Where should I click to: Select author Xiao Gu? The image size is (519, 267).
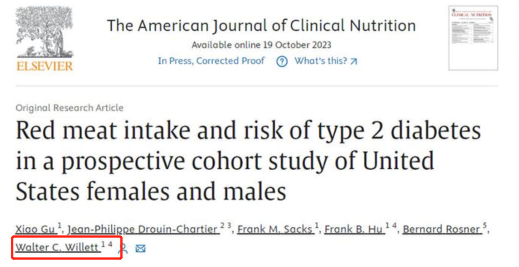coord(35,229)
